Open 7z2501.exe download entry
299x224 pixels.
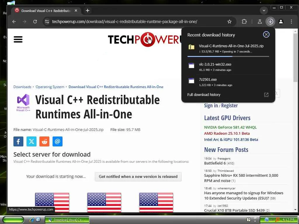[228, 82]
